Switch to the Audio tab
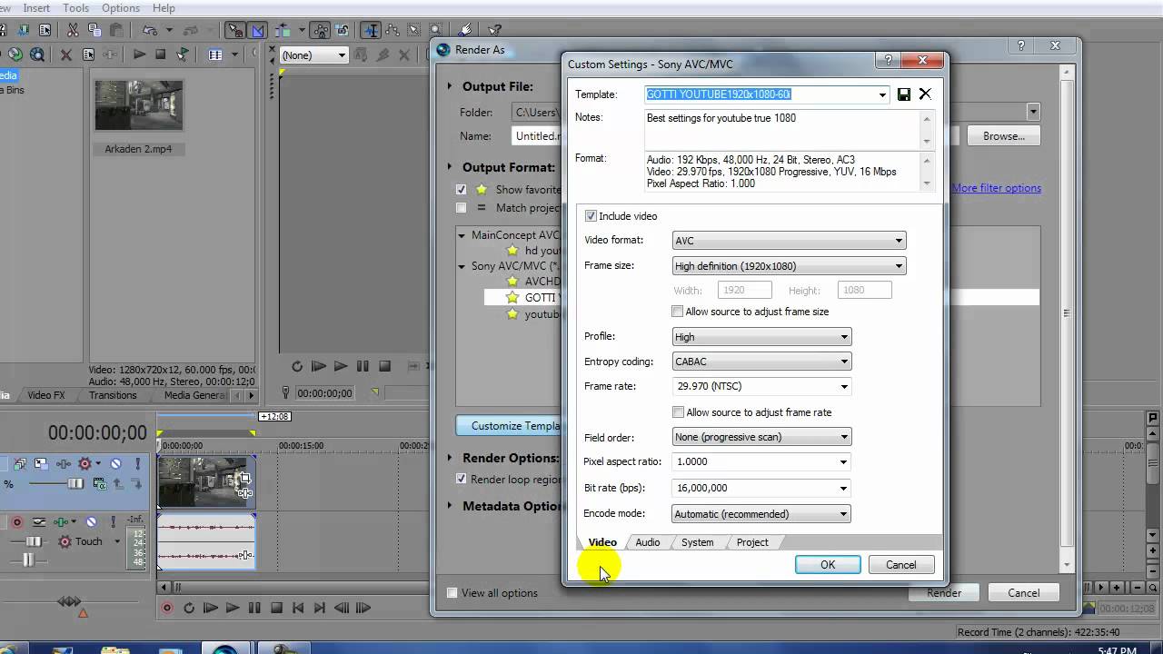Viewport: 1163px width, 654px height. 648,542
